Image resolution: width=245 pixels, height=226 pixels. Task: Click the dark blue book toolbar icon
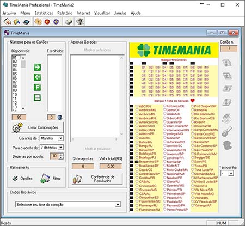tap(26, 22)
